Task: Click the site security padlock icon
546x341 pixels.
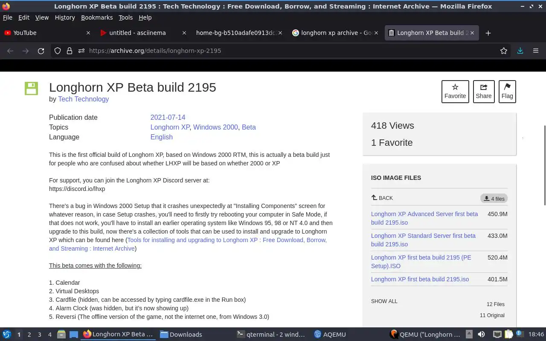Action: click(x=69, y=51)
